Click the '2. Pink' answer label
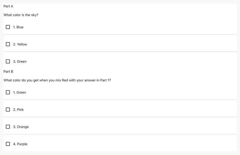 click(18, 110)
